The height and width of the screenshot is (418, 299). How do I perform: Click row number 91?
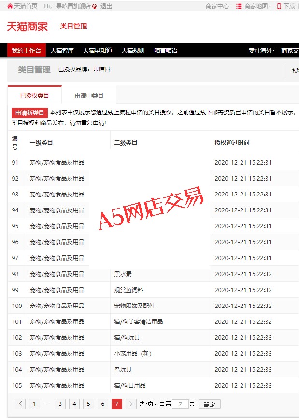(x=15, y=162)
